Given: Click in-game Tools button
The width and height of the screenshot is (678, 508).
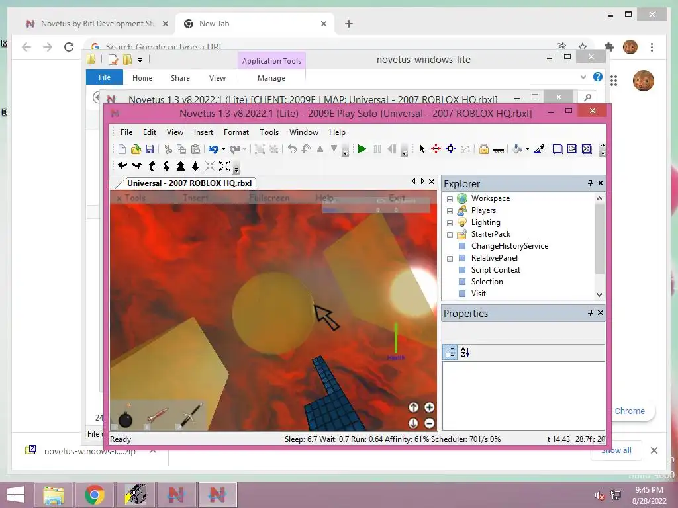Looking at the screenshot, I should coord(135,198).
